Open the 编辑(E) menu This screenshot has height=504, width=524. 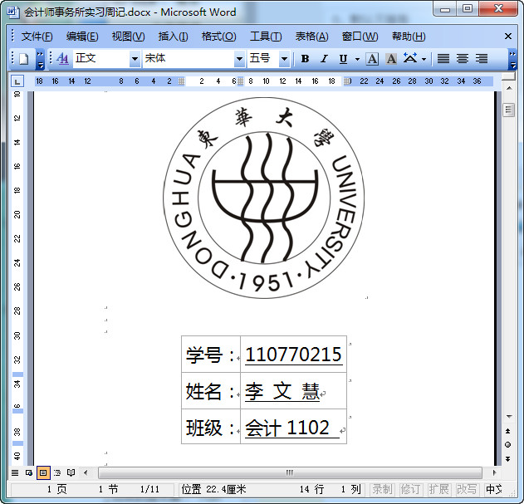point(82,37)
